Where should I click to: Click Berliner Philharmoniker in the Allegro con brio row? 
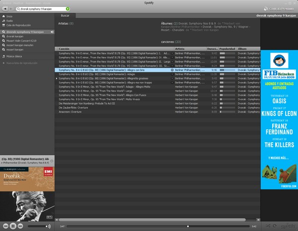190,70
